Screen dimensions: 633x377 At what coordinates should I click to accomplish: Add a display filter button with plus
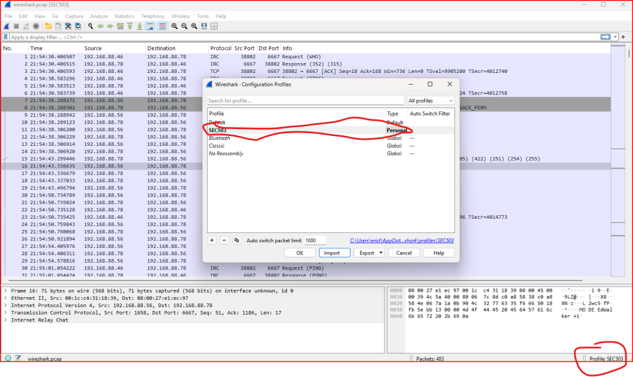click(623, 36)
